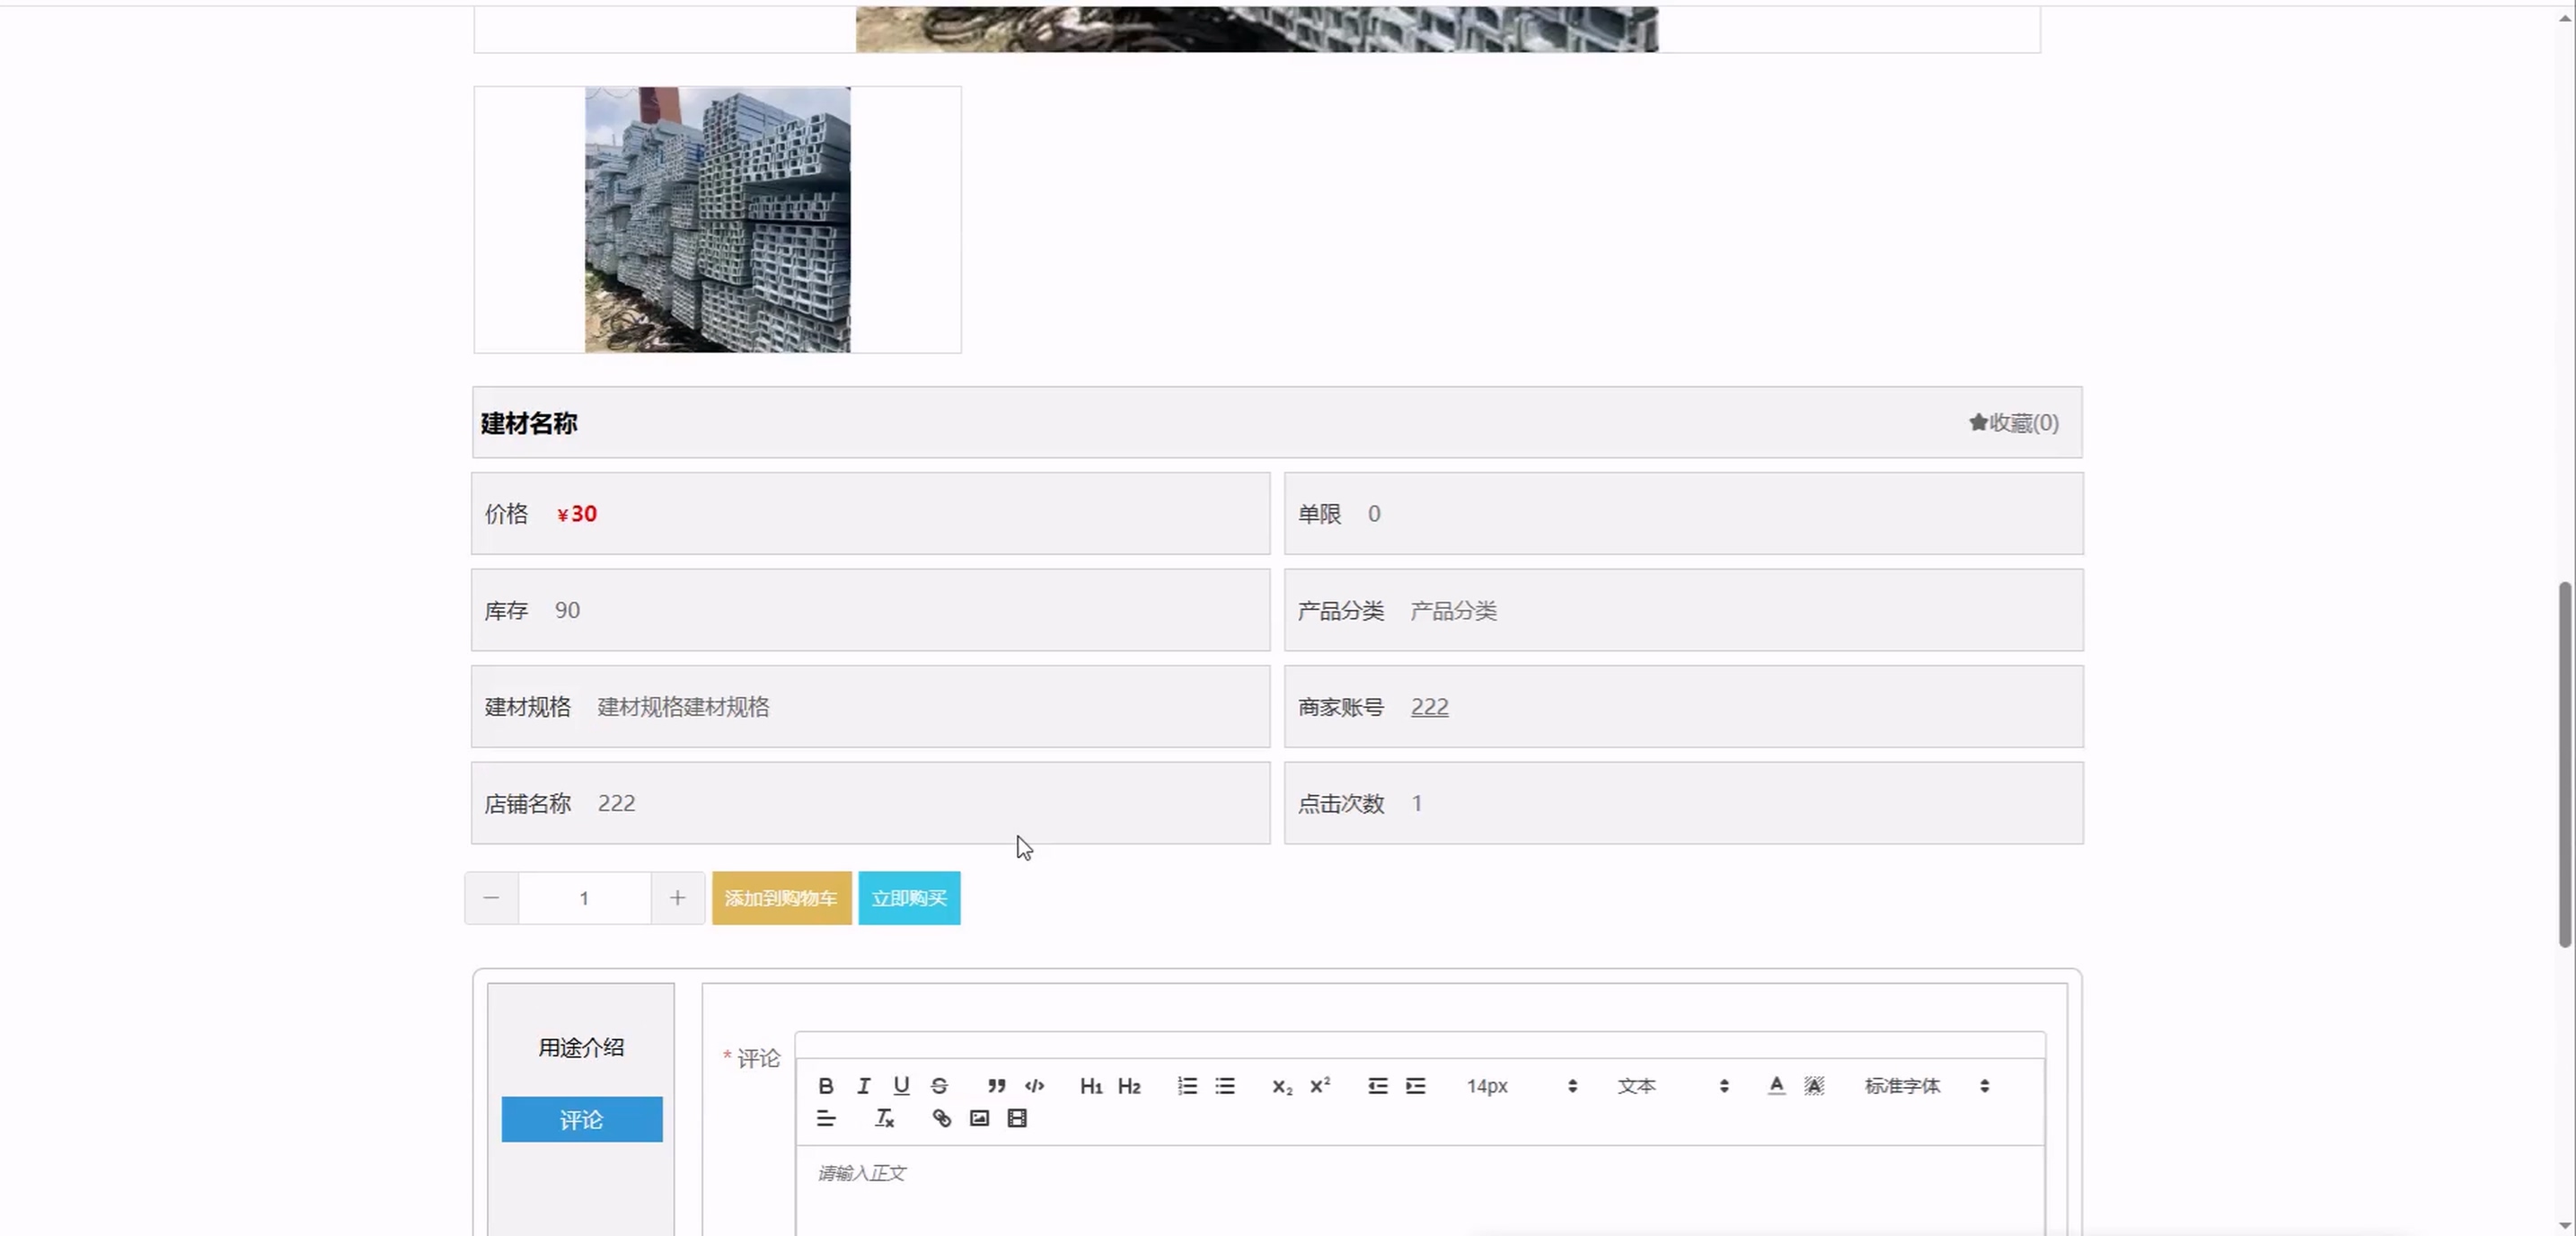Apply subscript formatting

pyautogui.click(x=1282, y=1086)
